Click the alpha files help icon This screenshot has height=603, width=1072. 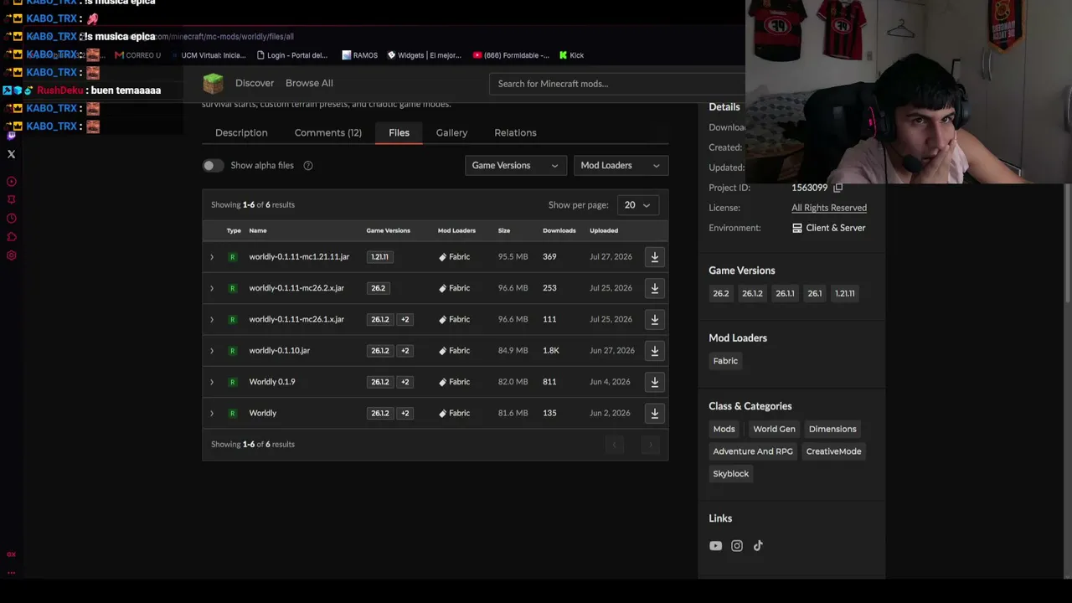(x=308, y=166)
